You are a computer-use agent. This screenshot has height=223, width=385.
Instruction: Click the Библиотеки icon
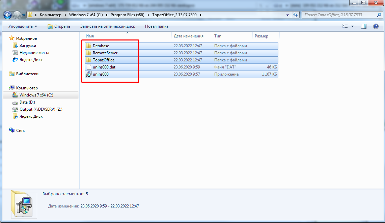coord(11,74)
